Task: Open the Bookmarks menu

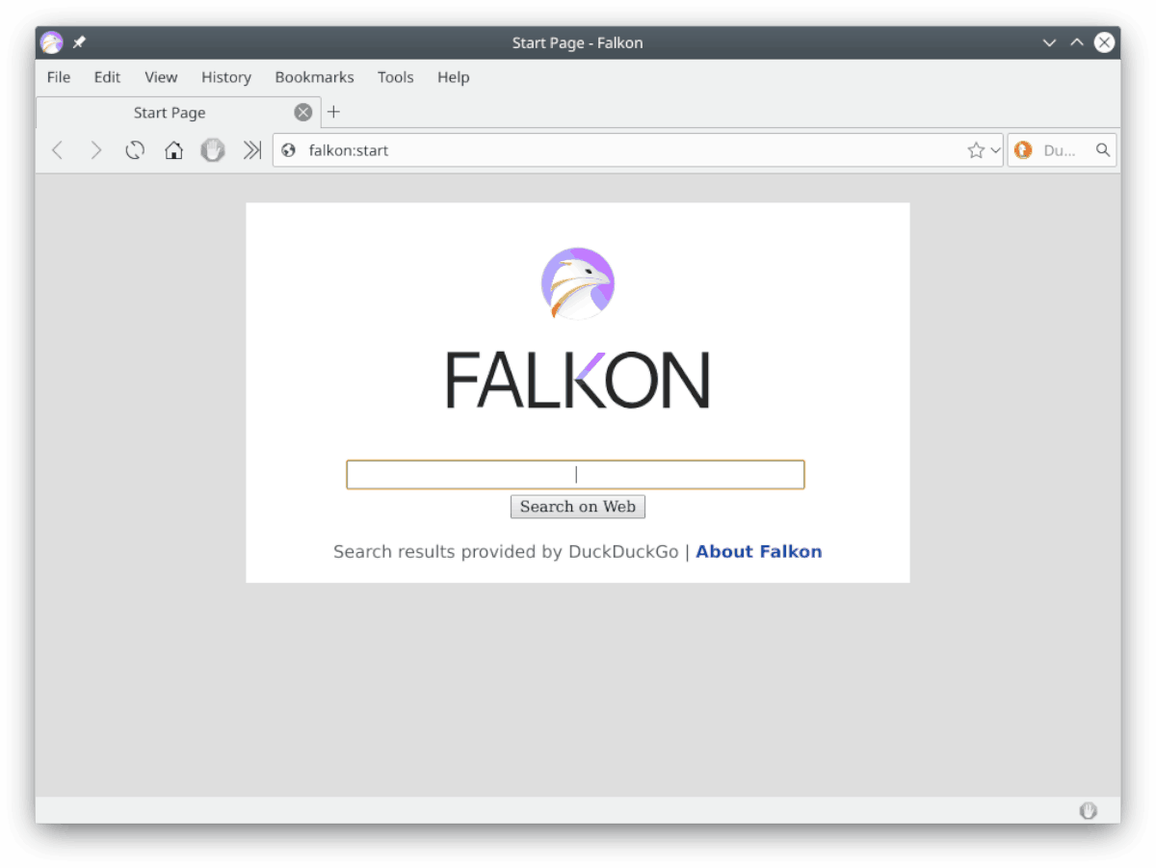Action: pyautogui.click(x=314, y=77)
